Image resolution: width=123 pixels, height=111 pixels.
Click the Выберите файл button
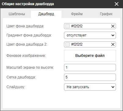click(90, 56)
